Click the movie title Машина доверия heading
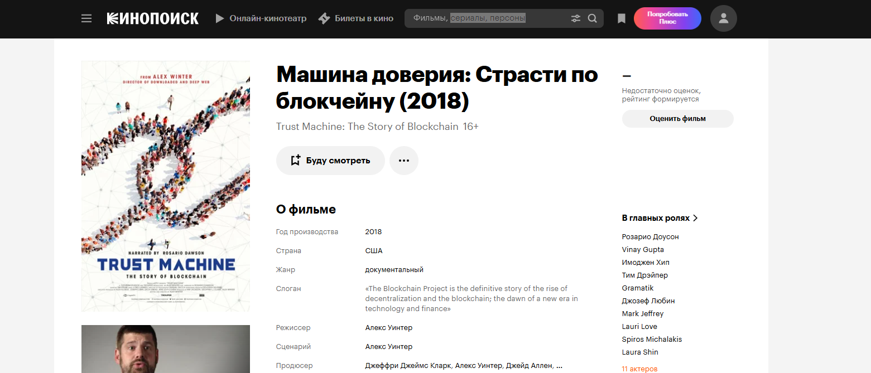Viewport: 871px width, 373px height. point(437,88)
